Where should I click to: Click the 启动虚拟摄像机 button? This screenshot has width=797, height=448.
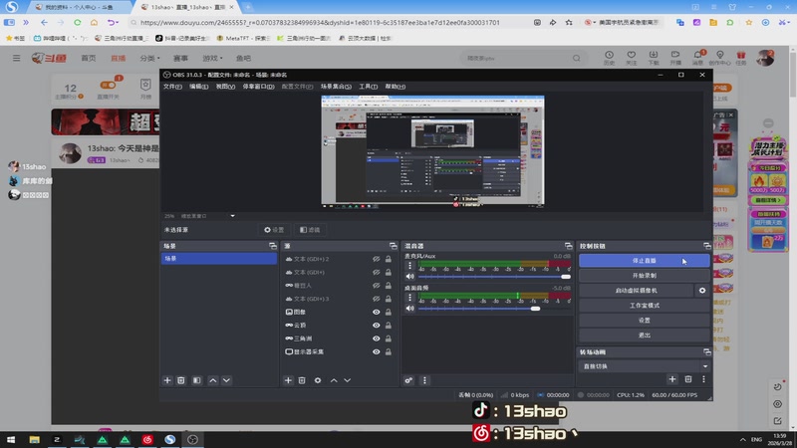636,291
